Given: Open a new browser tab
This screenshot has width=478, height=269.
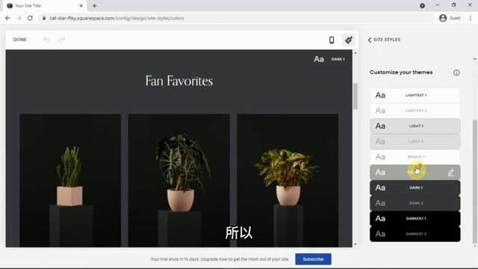Looking at the screenshot, I should tap(95, 6).
